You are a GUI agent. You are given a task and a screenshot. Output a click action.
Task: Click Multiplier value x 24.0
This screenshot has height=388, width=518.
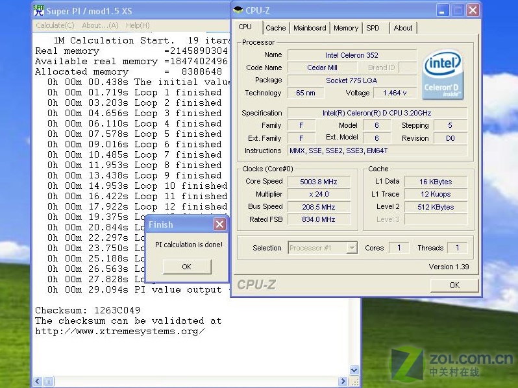coord(319,194)
